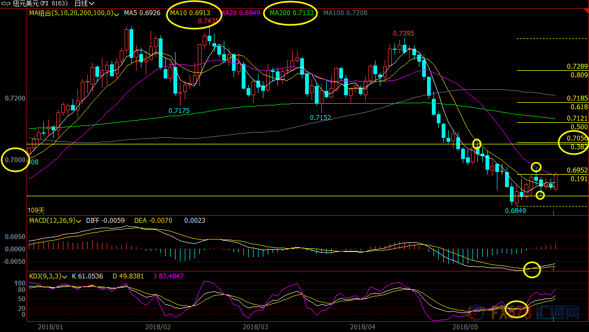Select the 0.618 Fibonacci retracement level
589x332 pixels.
coord(579,108)
